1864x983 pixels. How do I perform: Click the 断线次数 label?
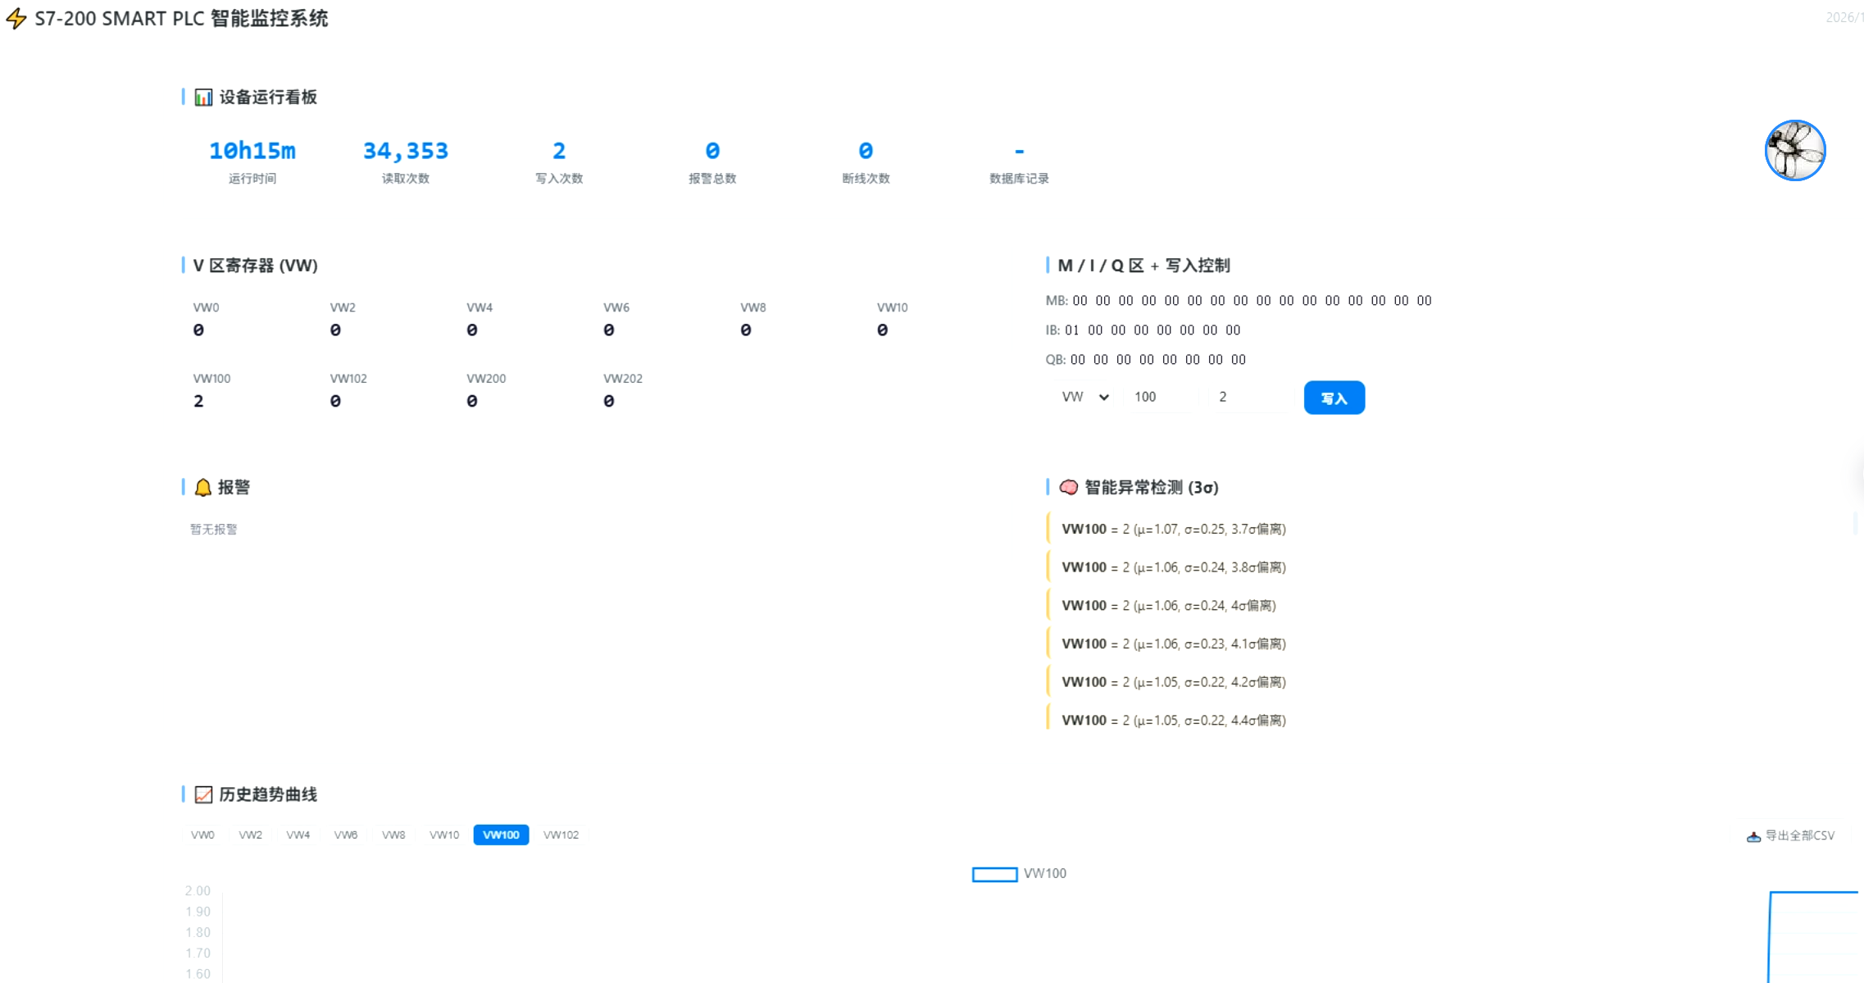(866, 179)
